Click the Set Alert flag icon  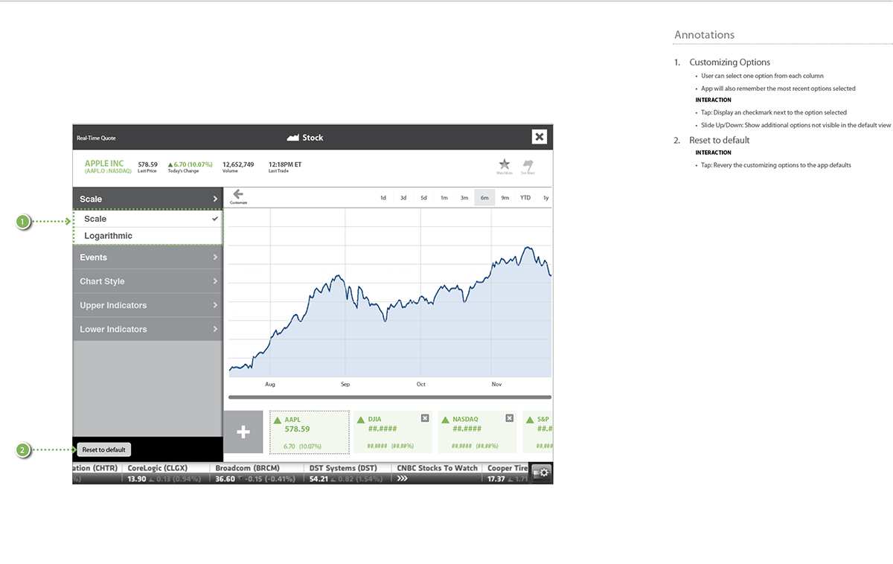[x=528, y=164]
